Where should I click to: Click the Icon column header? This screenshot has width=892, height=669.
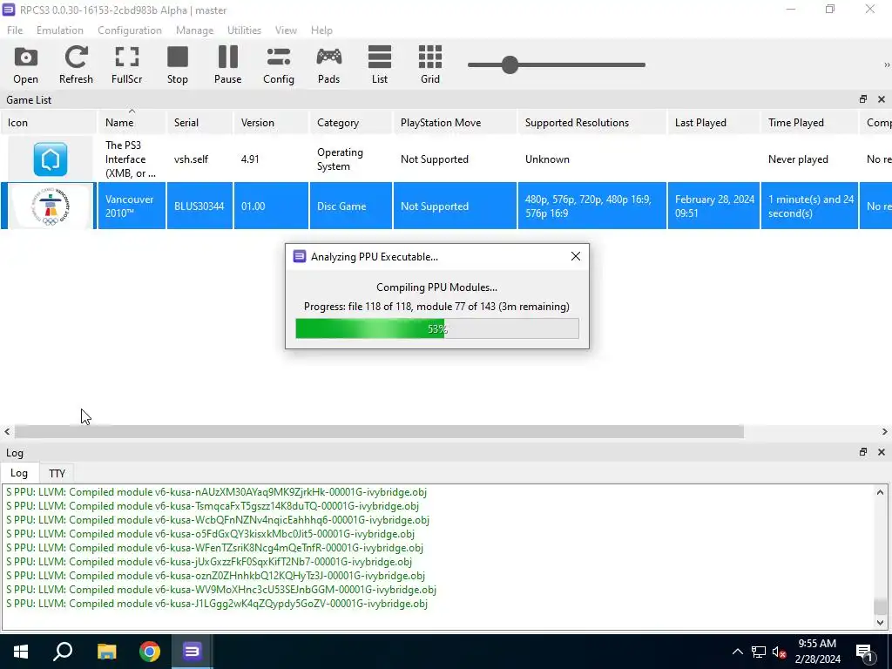click(x=49, y=122)
